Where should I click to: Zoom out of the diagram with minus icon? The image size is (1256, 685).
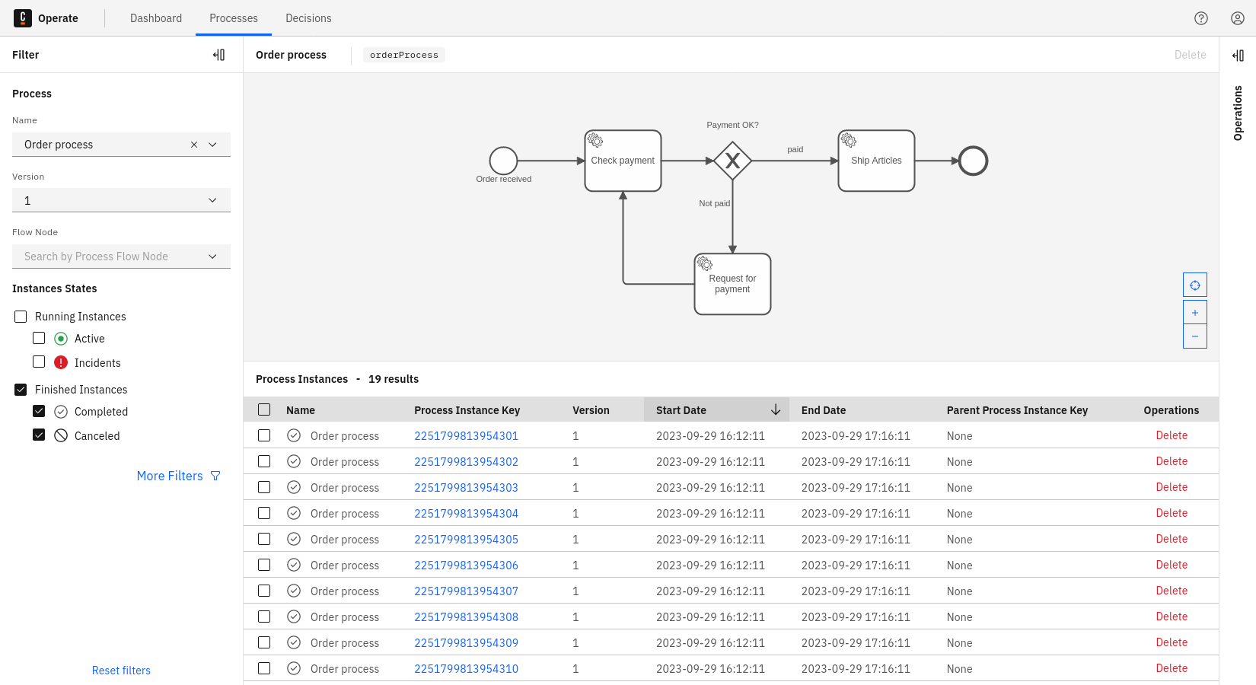tap(1194, 336)
